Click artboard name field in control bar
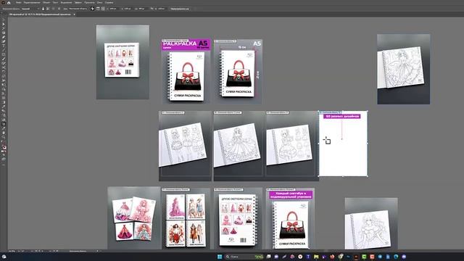This screenshot has height=261, width=464. point(79,9)
